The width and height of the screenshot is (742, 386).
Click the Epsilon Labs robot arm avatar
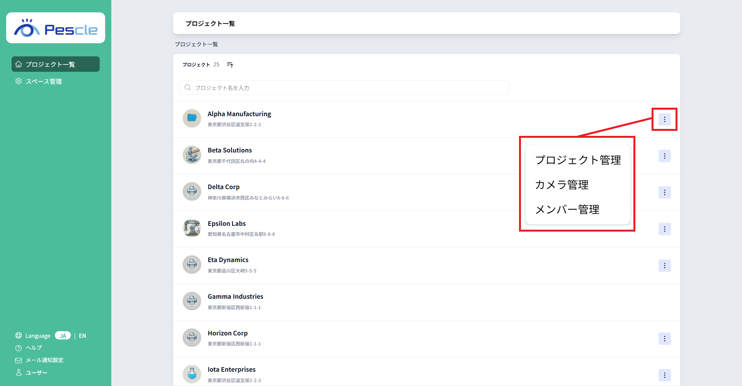click(x=192, y=228)
